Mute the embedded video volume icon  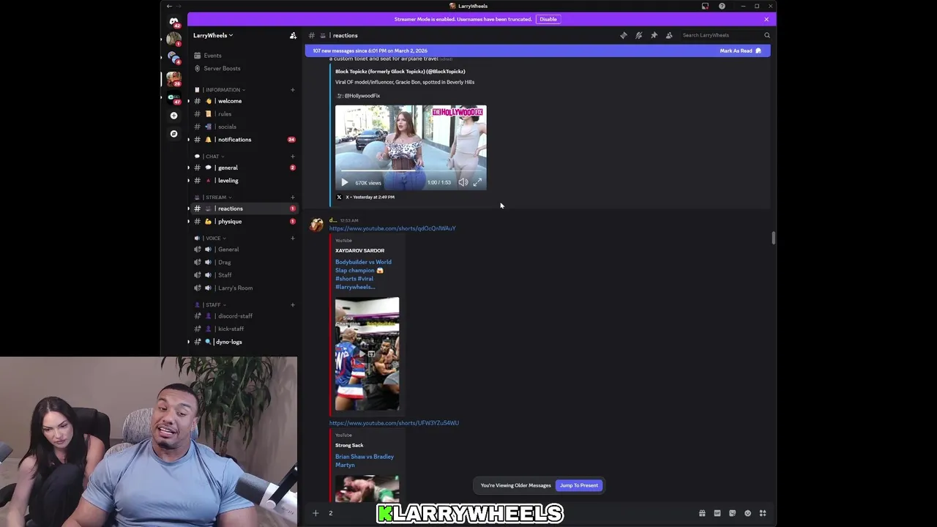pyautogui.click(x=463, y=182)
